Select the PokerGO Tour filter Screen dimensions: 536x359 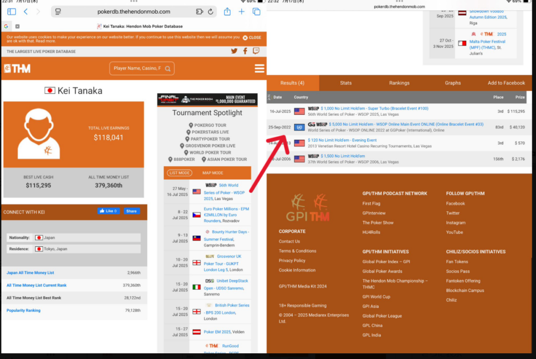207,125
